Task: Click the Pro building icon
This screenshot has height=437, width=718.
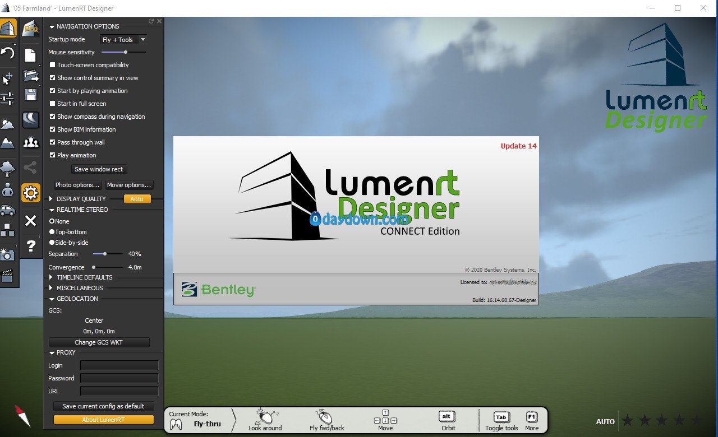Action: [30, 28]
